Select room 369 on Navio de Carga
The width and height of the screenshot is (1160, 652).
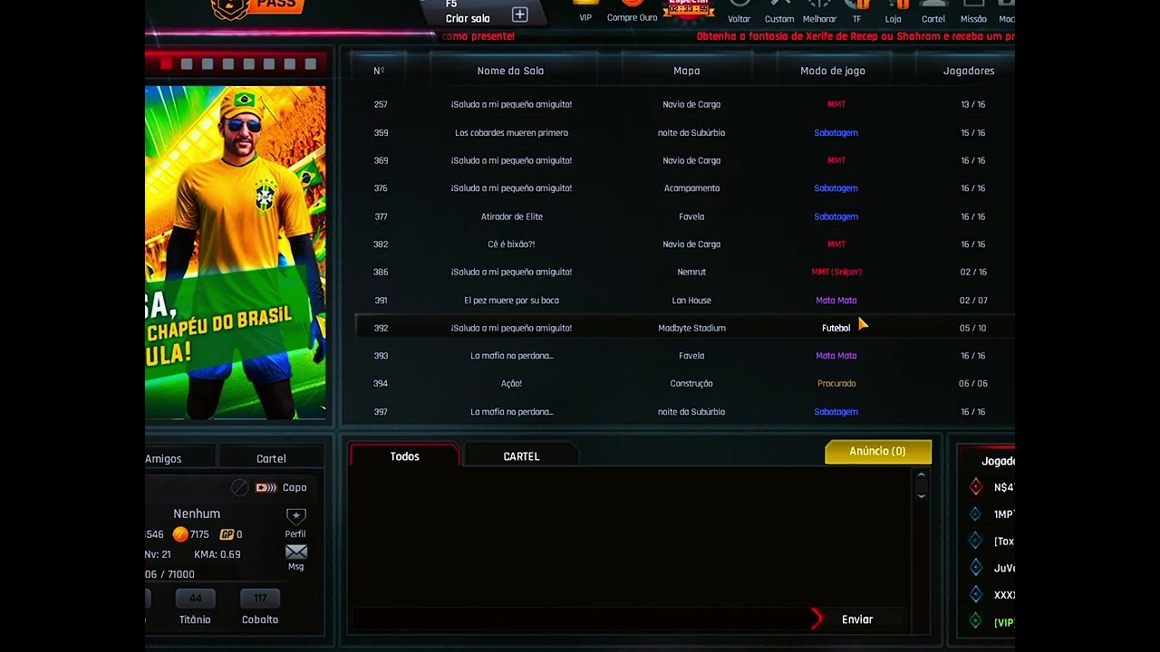point(684,160)
